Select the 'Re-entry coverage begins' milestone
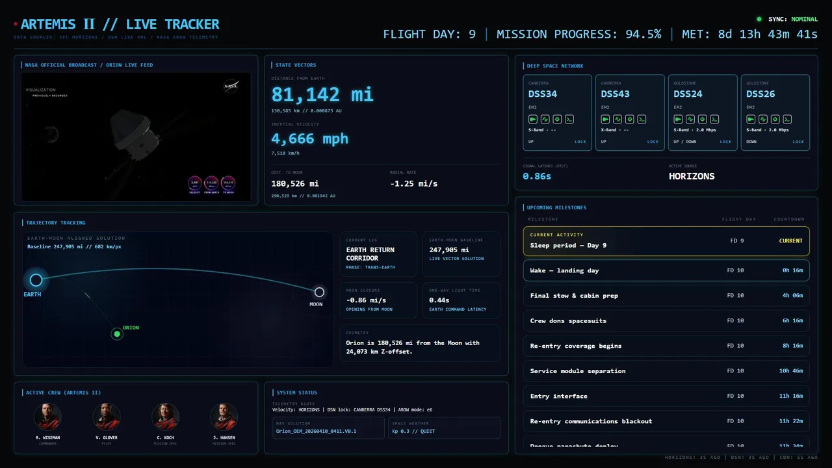 (666, 346)
